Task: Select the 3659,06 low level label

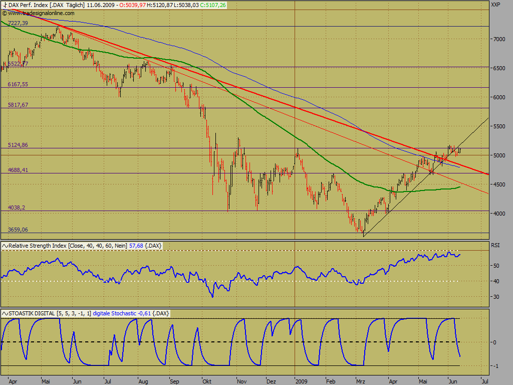Action: 18,230
